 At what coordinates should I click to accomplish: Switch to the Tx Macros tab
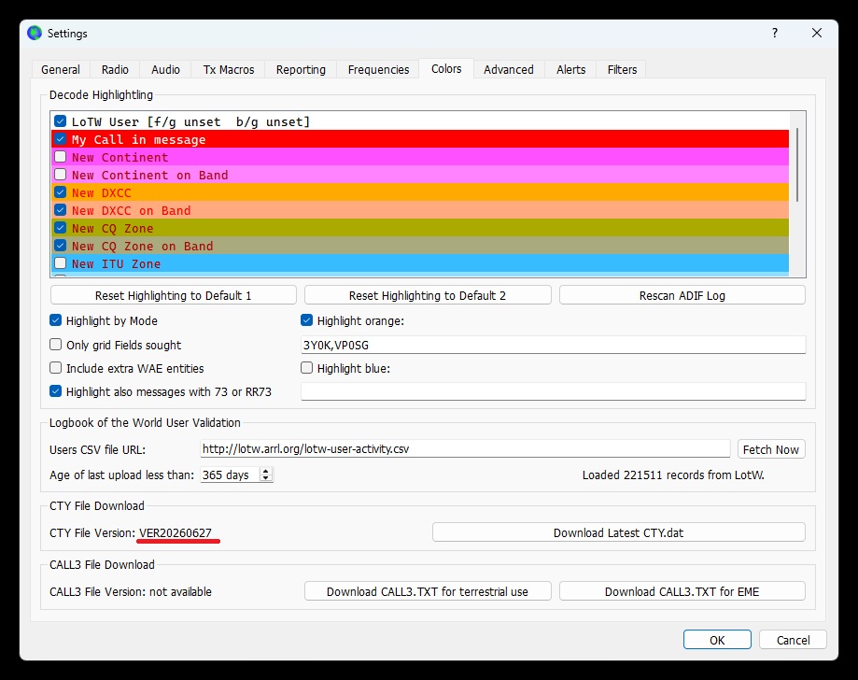click(229, 69)
